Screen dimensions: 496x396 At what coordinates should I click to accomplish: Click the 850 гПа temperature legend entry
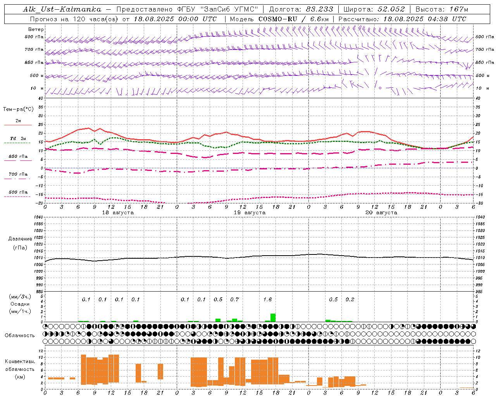[x=18, y=157]
